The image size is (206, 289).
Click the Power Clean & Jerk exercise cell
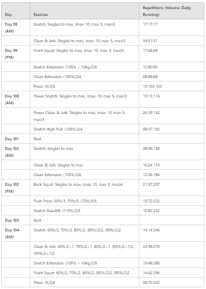click(x=84, y=116)
